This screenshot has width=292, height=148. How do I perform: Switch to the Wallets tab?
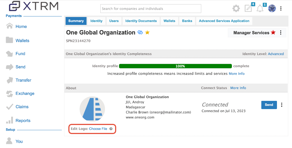(x=169, y=21)
